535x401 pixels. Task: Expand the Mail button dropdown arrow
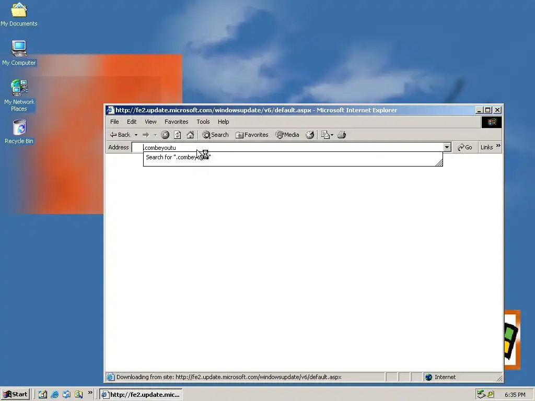click(332, 135)
